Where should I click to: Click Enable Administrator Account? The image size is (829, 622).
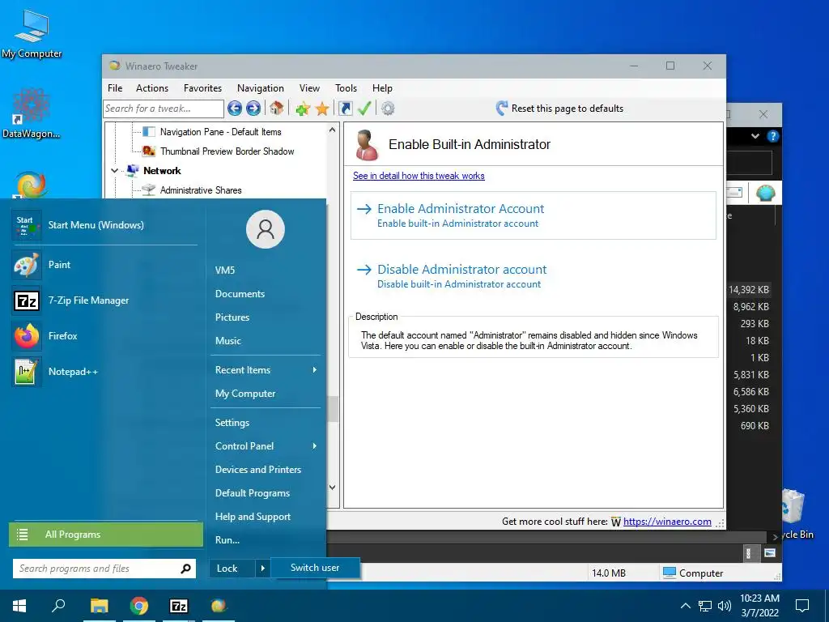click(533, 215)
